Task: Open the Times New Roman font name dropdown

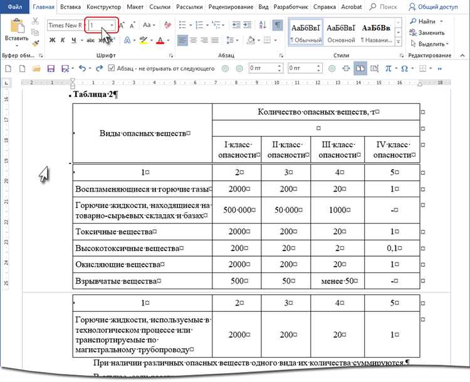Action: point(85,25)
